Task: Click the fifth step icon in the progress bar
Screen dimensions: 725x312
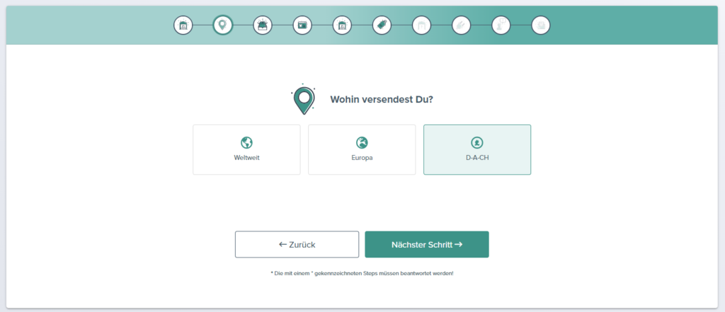Action: 342,25
